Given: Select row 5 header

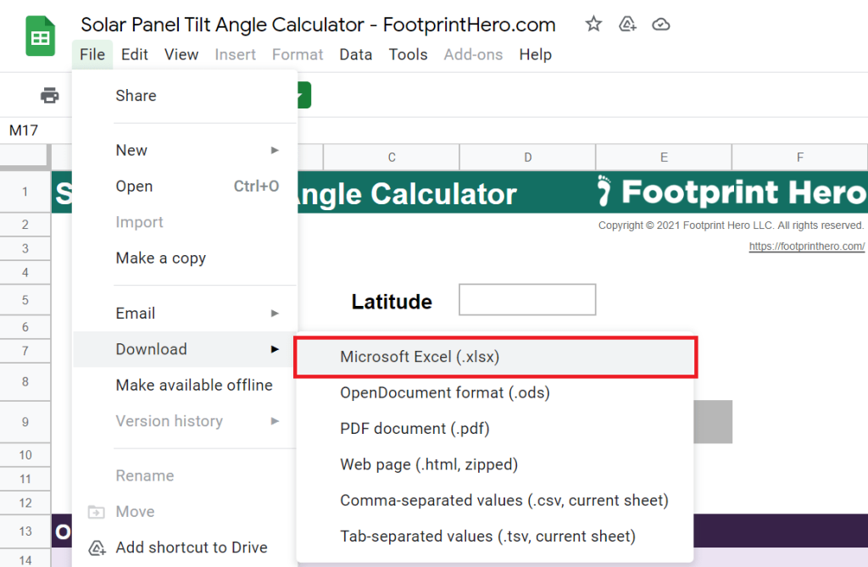Looking at the screenshot, I should [25, 300].
